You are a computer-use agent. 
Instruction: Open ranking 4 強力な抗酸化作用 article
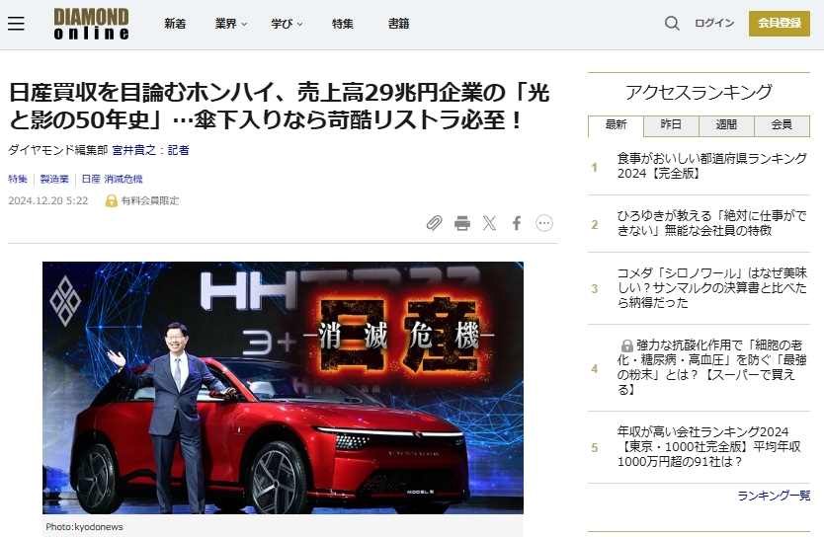coord(712,367)
